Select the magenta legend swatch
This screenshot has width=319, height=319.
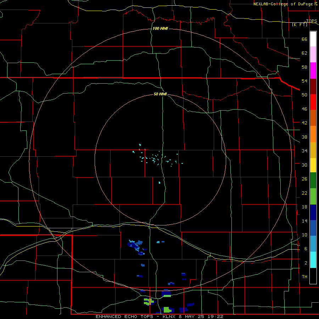click(x=313, y=71)
